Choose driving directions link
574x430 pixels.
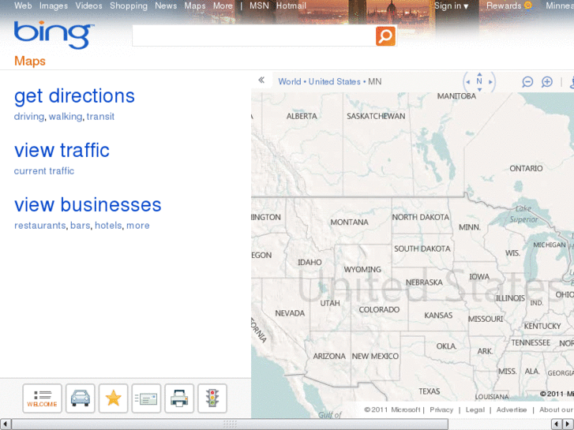pos(29,116)
